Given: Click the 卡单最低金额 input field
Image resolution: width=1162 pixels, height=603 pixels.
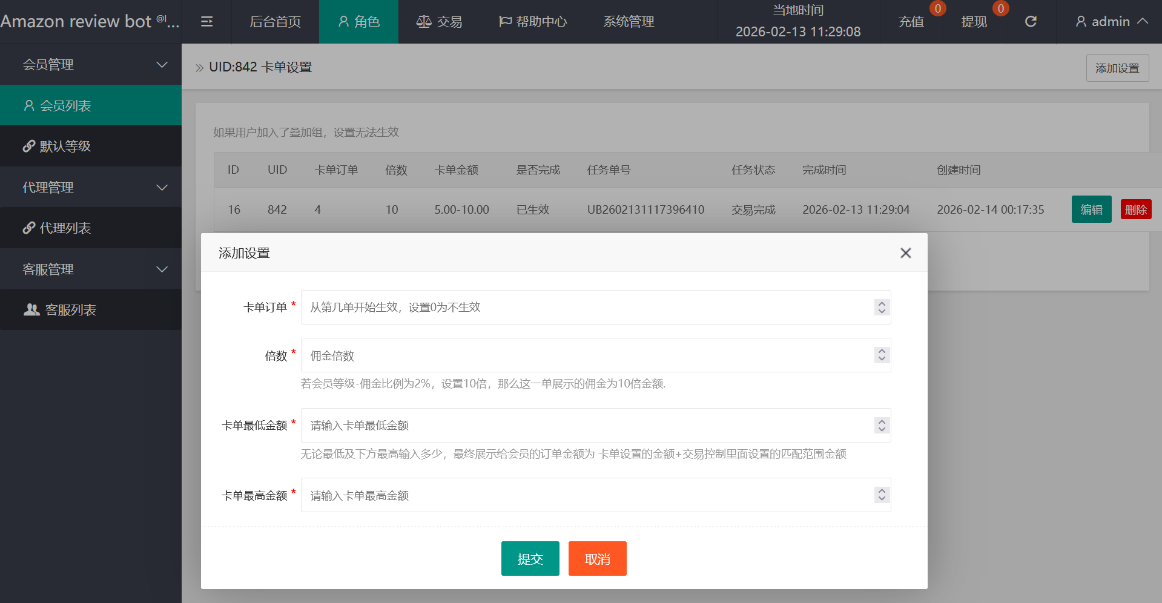Looking at the screenshot, I should click(587, 426).
